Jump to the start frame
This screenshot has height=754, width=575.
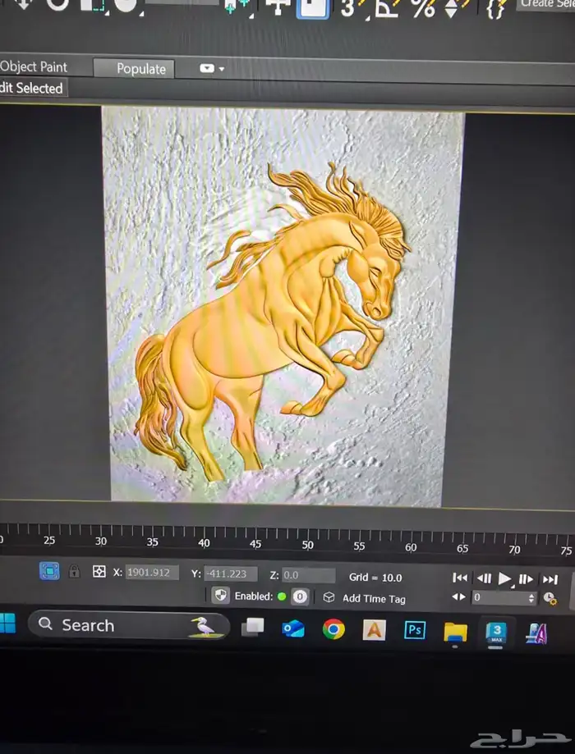coord(460,578)
